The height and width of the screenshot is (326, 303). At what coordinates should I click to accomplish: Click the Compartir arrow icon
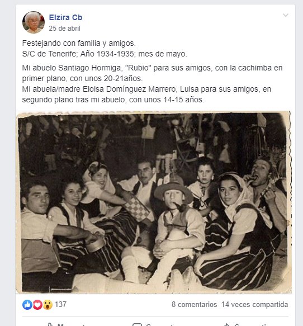[x=227, y=324]
